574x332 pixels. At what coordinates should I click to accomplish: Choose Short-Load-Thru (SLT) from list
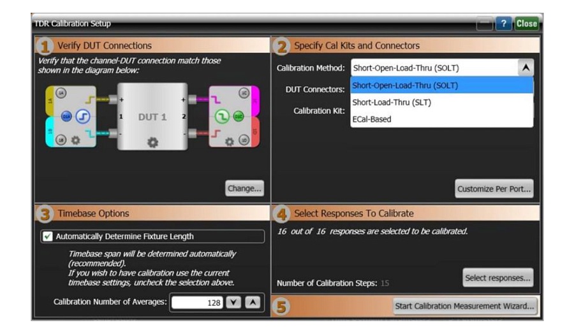(x=441, y=102)
